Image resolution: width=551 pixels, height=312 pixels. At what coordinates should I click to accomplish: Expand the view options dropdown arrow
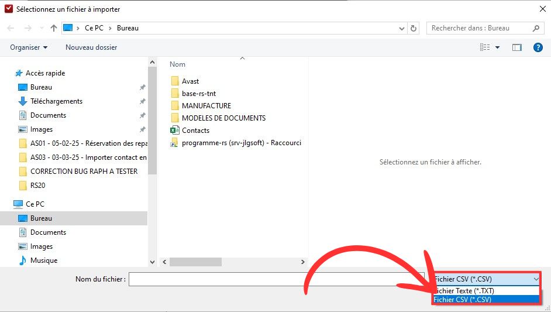pyautogui.click(x=498, y=47)
